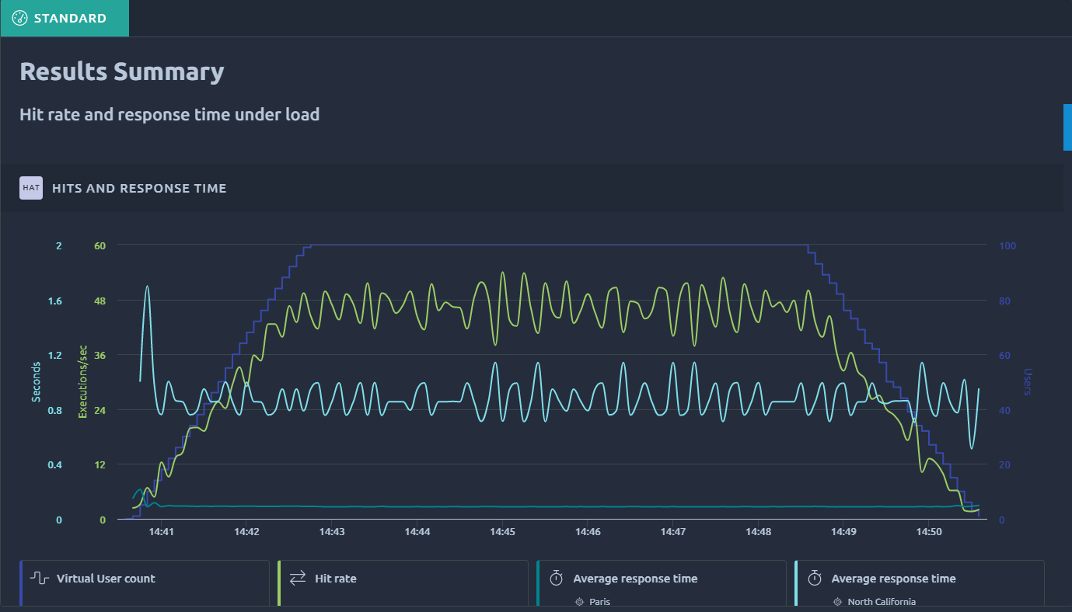Click the response time spike near 14:41
Image resolution: width=1072 pixels, height=612 pixels.
[x=147, y=287]
